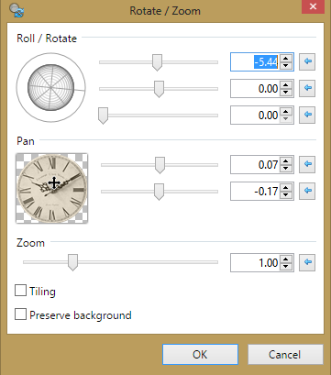The height and width of the screenshot is (375, 331).
Task: Decrease the Zoom 1.00 with down stepper
Action: pyautogui.click(x=286, y=267)
